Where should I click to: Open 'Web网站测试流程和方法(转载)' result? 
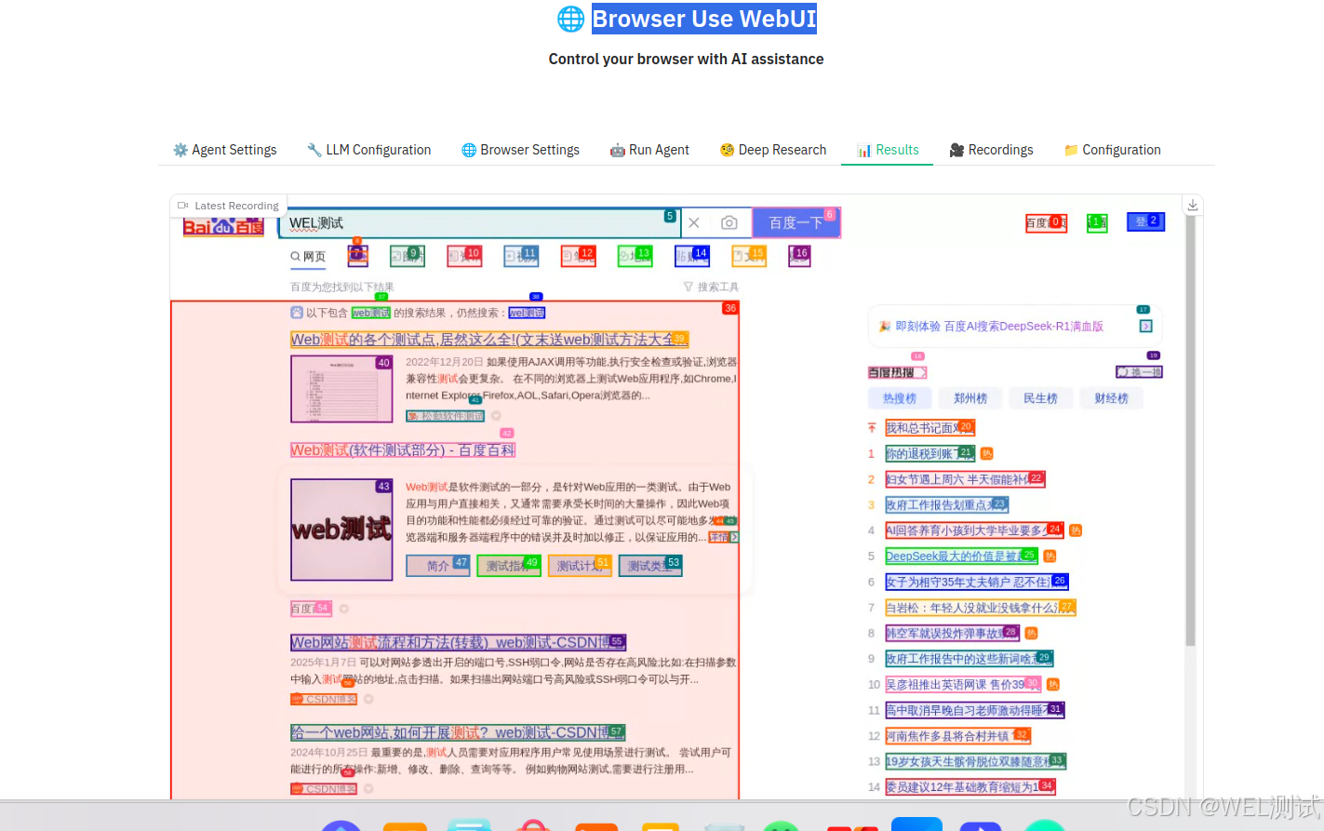coord(458,643)
